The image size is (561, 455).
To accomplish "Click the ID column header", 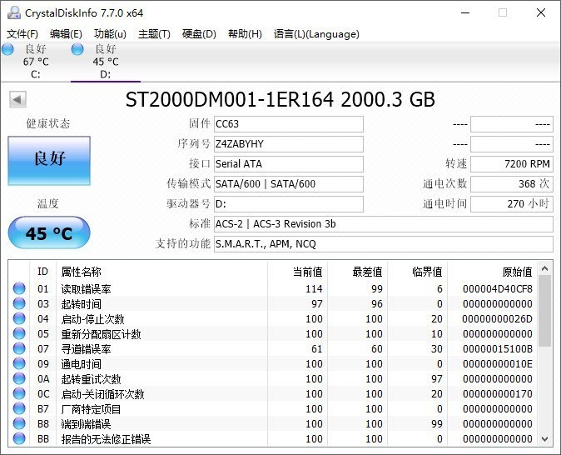I will [42, 272].
